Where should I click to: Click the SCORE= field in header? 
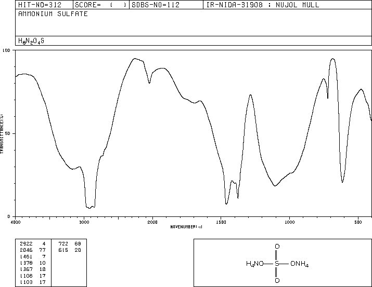(x=100, y=5)
